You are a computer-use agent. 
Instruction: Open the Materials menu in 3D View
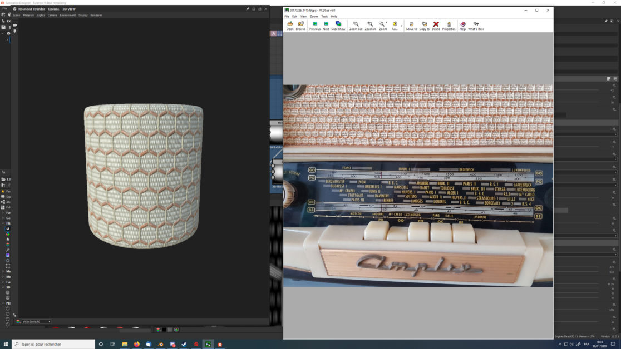28,15
